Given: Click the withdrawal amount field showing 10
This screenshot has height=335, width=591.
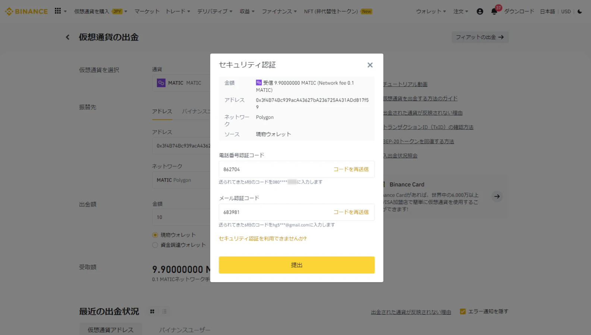Looking at the screenshot, I should [x=181, y=217].
